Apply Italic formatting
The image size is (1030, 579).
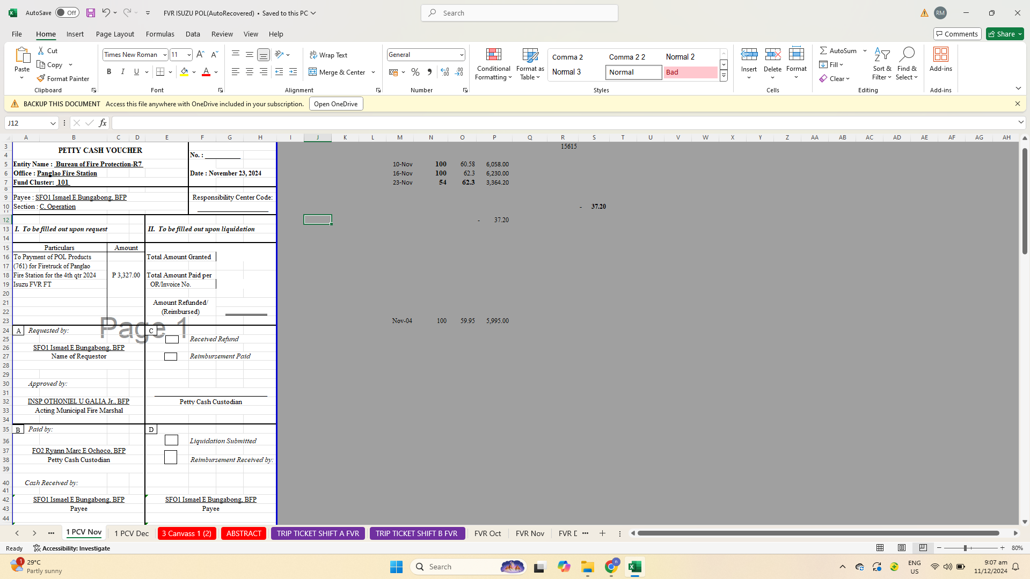point(122,72)
